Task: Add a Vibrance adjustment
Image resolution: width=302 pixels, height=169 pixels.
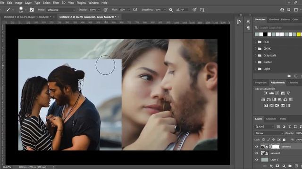Action: coord(288,93)
